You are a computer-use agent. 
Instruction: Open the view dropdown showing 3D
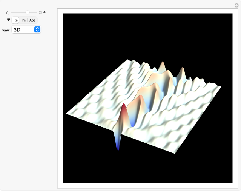click(26, 29)
